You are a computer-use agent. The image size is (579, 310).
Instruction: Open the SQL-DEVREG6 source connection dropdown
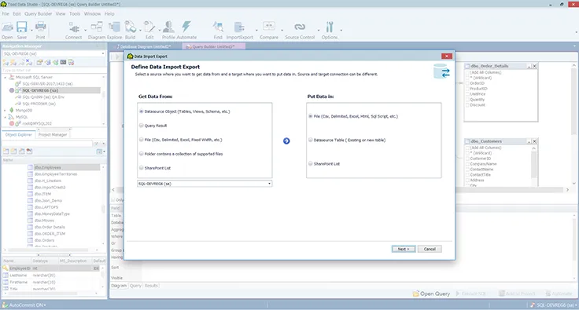tap(269, 184)
